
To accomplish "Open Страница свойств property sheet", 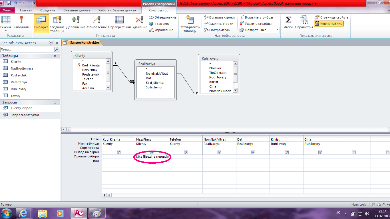I will coord(331,17).
